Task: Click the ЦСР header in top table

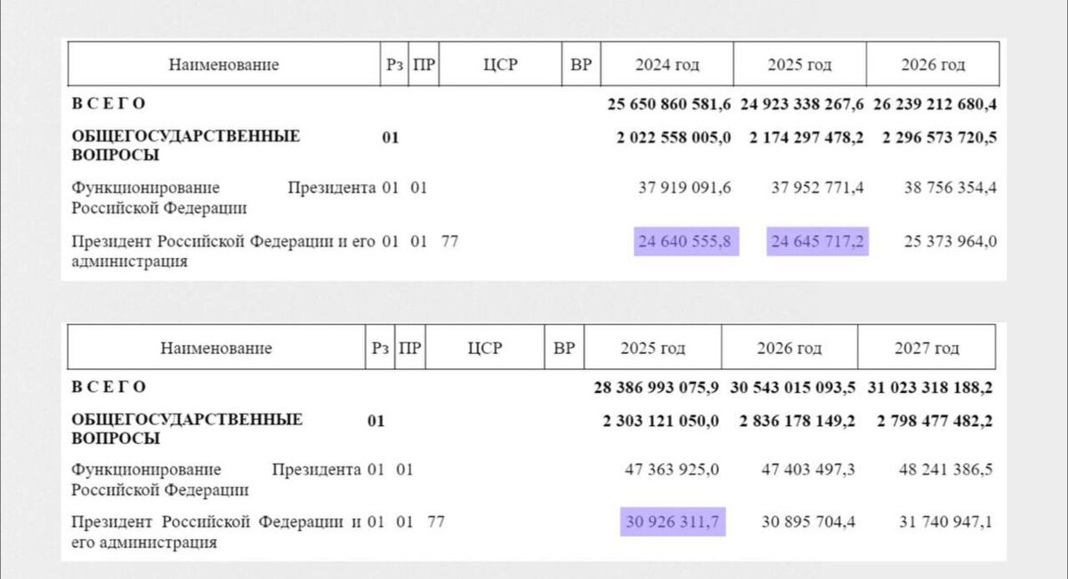Action: point(502,64)
